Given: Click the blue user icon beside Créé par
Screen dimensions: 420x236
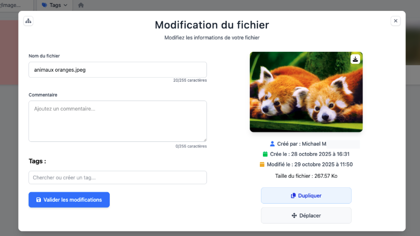Looking at the screenshot, I should point(272,144).
